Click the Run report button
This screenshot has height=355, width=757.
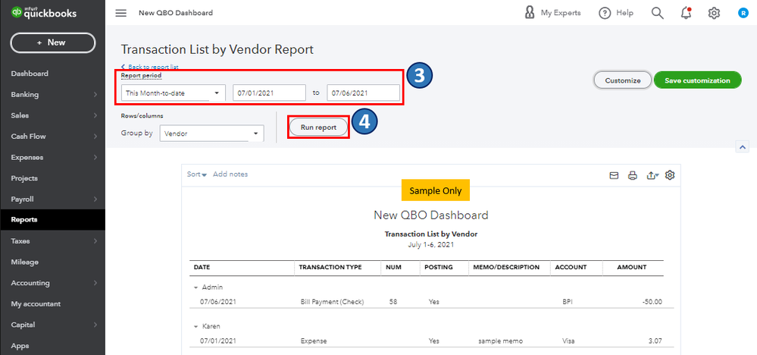click(318, 127)
